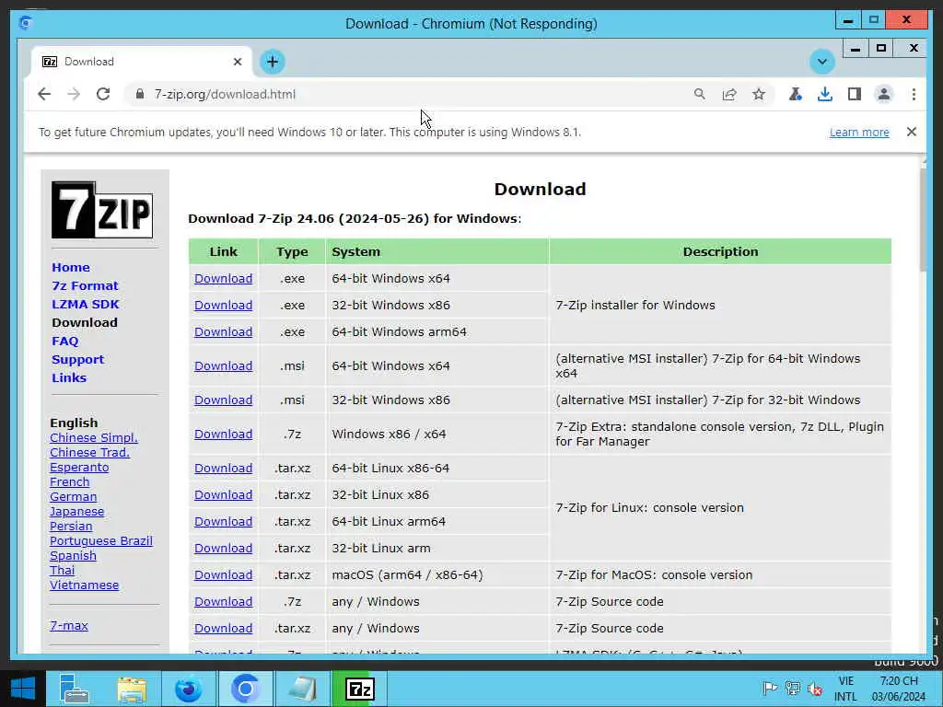Viewport: 943px width, 707px height.
Task: Open LZMA SDK sidebar link
Action: click(x=86, y=304)
